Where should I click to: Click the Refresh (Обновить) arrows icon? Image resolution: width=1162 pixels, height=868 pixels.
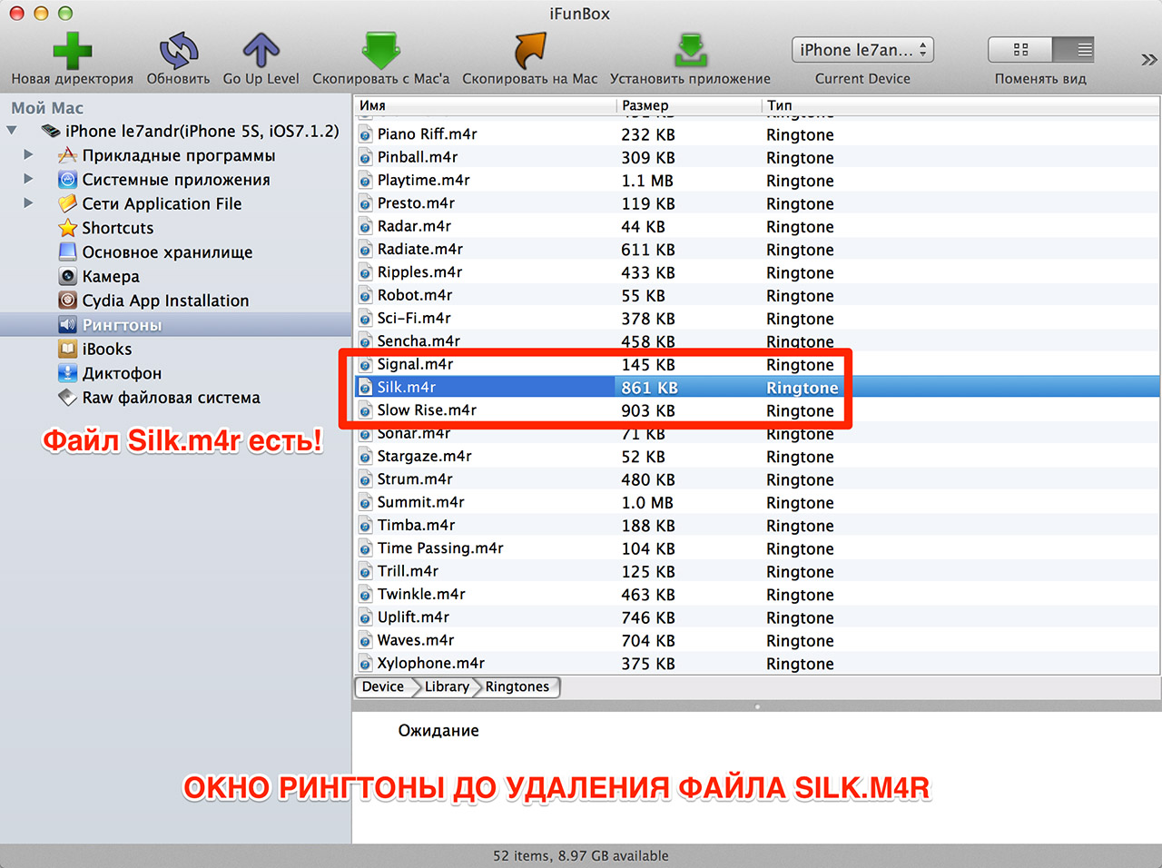point(178,51)
